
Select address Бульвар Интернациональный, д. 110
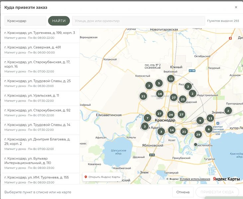coord(40,163)
